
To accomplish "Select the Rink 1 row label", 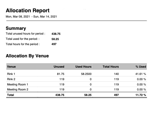I will (11, 74).
